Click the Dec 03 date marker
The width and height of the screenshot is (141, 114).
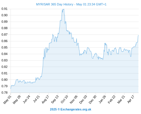(x=83, y=99)
